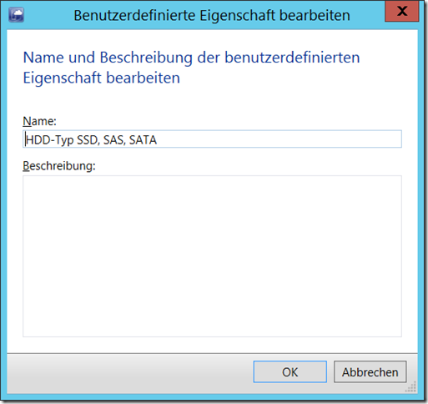Click the window title "Benutzerdefinierte Eigenschaft bearbeiten"

tap(212, 15)
